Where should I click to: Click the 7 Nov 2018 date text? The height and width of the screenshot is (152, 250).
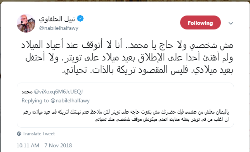58,145
